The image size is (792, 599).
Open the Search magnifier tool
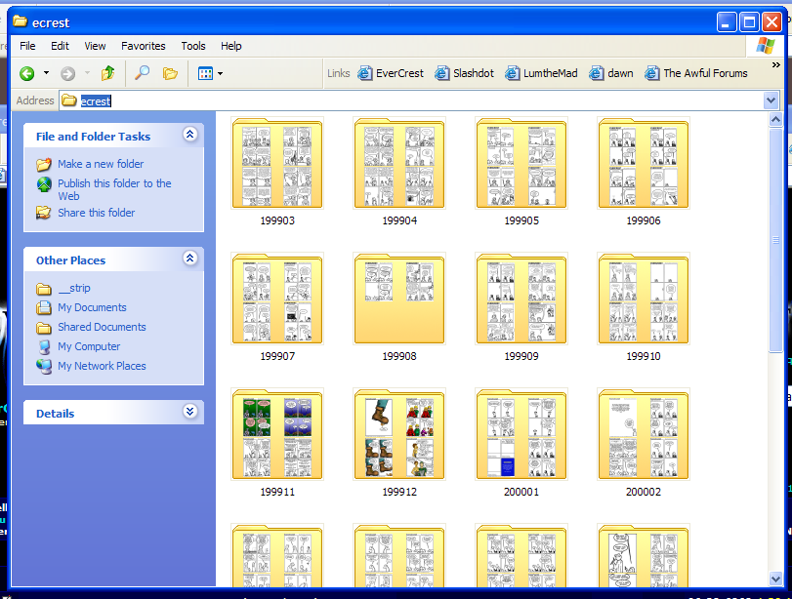click(x=142, y=73)
